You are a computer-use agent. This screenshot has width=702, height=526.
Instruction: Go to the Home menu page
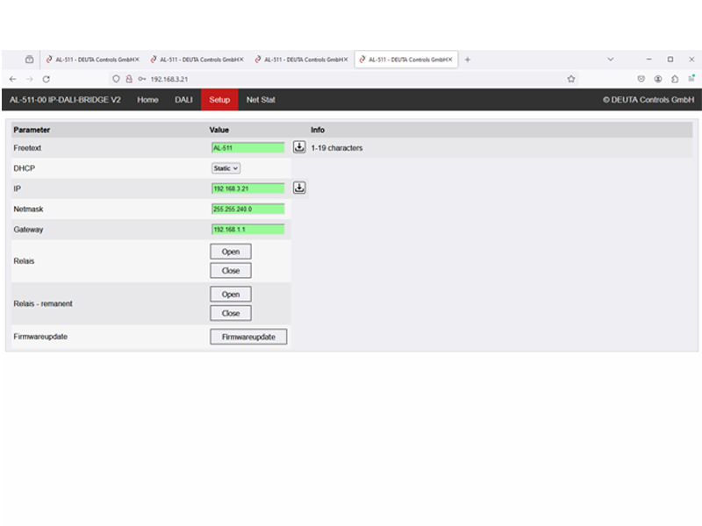pos(147,100)
